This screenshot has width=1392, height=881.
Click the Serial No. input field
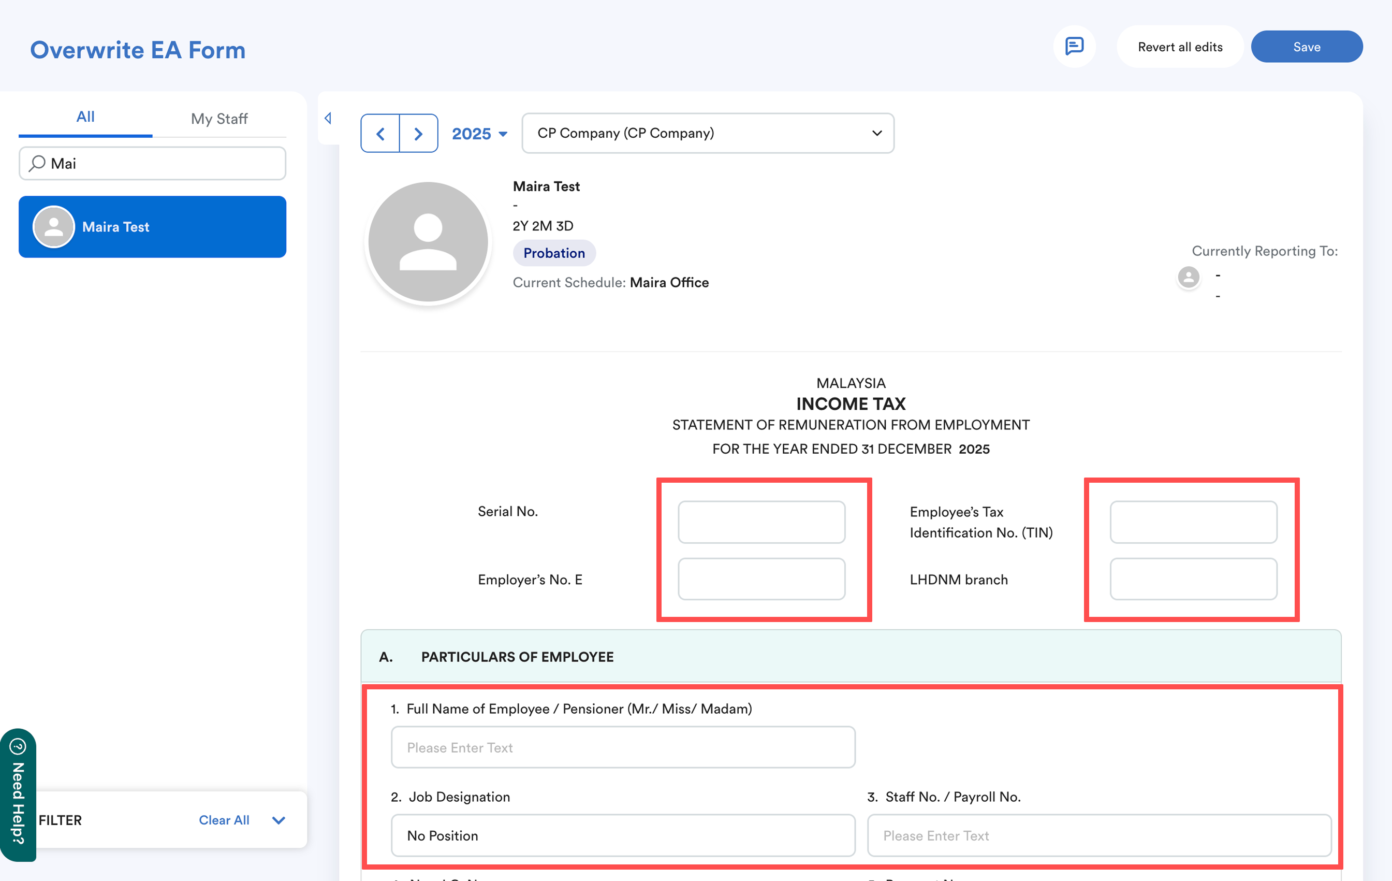761,522
